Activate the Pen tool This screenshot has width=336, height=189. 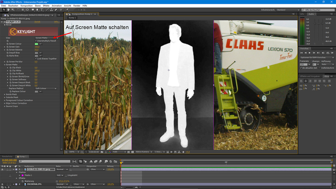[37, 9]
